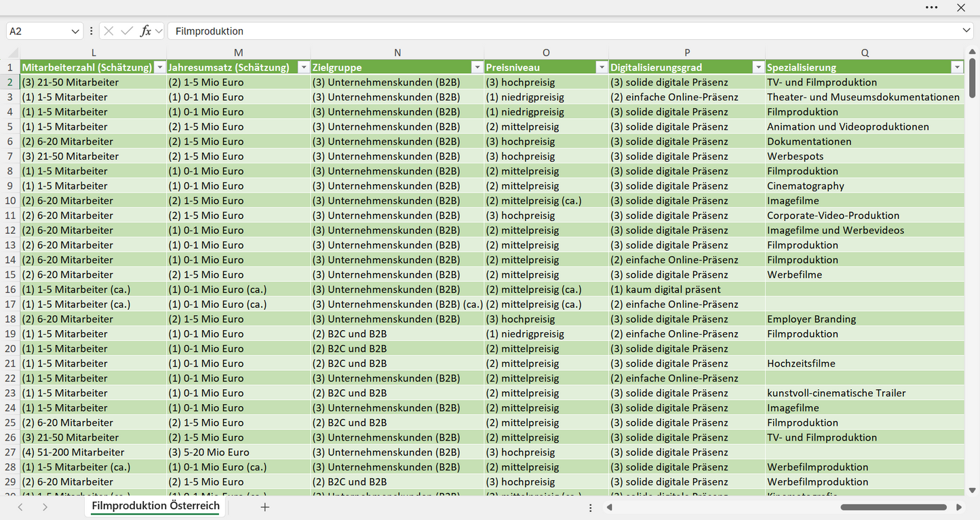Select '(3) 21-50 Mitarbeiter' in row 26

(94, 437)
